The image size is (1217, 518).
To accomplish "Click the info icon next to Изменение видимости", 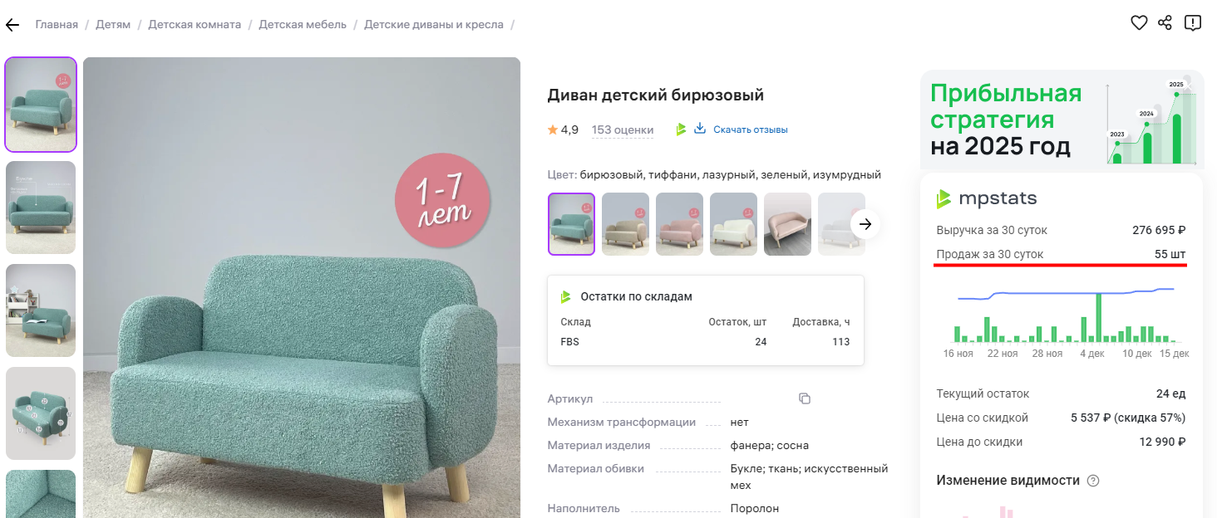I will tap(1093, 481).
